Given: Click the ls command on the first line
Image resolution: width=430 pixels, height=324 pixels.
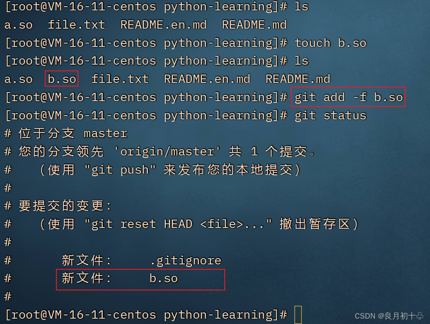Looking at the screenshot, I should (x=301, y=6).
